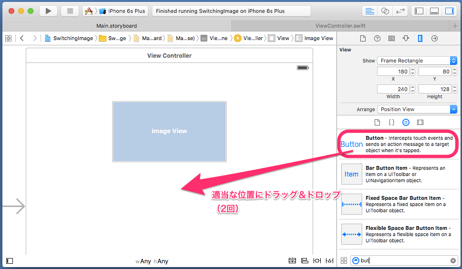Go forward in editor history
The width and height of the screenshot is (462, 269).
35,38
